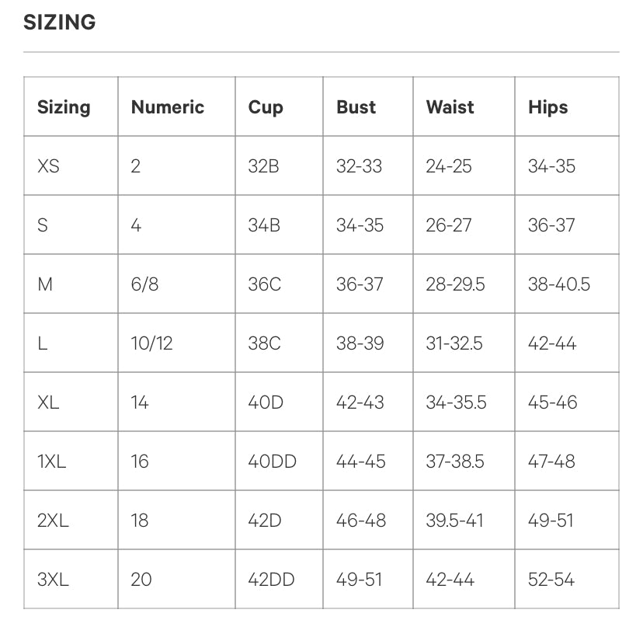Click bust measurement 46-48

point(361,520)
